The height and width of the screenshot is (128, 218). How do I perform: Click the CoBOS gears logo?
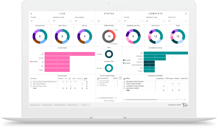point(185,105)
